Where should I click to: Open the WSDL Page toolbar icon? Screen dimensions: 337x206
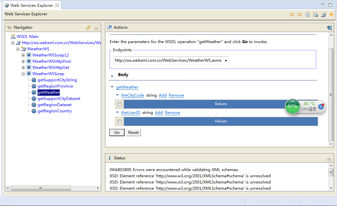[323, 14]
